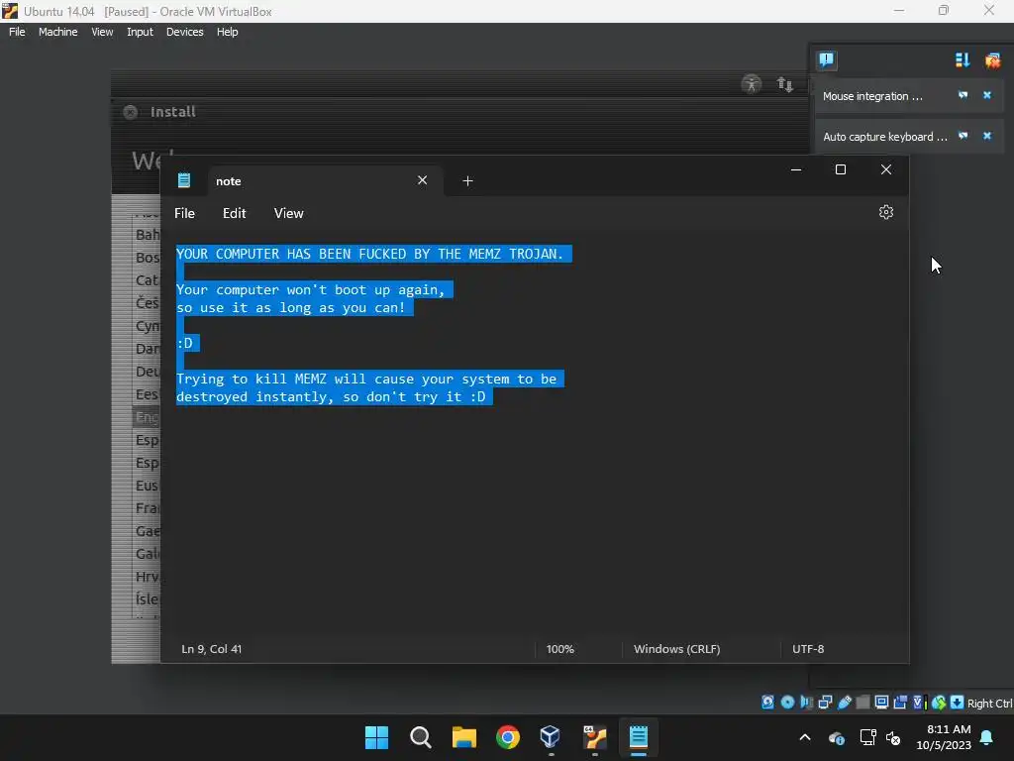Viewport: 1014px width, 761px height.
Task: Click the Notepad app icon in title bar
Action: pyautogui.click(x=183, y=180)
